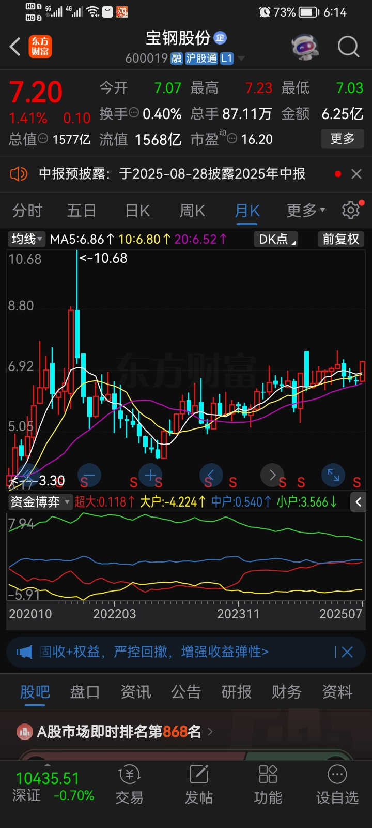Switch to 研报 tab
This screenshot has width=372, height=828.
(236, 692)
